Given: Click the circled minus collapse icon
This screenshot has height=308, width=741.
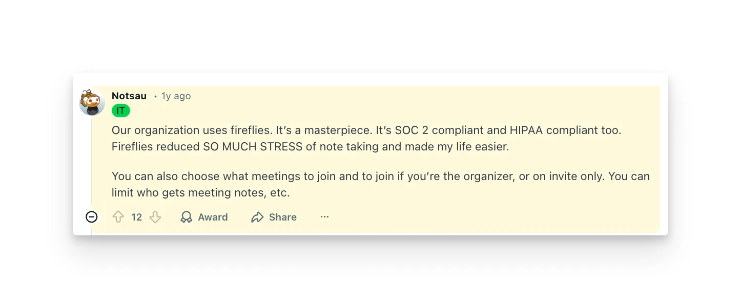Looking at the screenshot, I should pyautogui.click(x=92, y=217).
